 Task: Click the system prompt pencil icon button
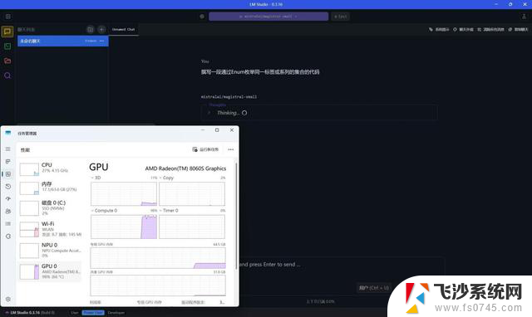[440, 30]
